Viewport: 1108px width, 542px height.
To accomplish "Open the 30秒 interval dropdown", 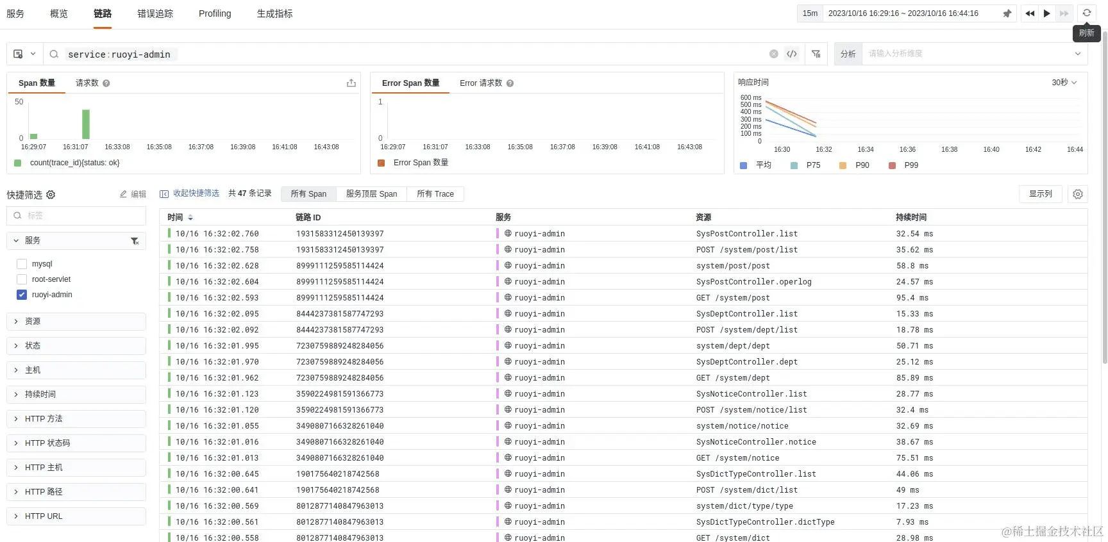I will coord(1064,83).
